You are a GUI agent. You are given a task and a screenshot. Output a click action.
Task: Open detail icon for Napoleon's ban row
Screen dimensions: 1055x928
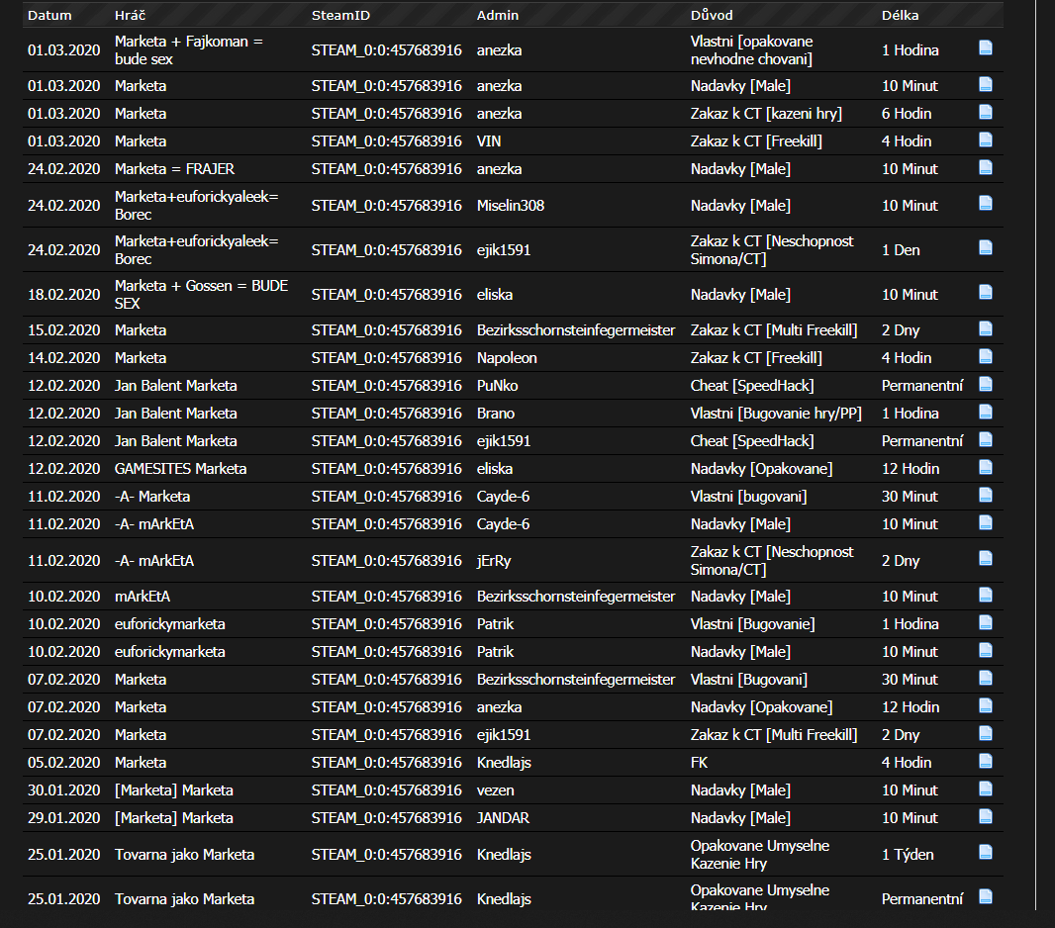[x=985, y=357]
